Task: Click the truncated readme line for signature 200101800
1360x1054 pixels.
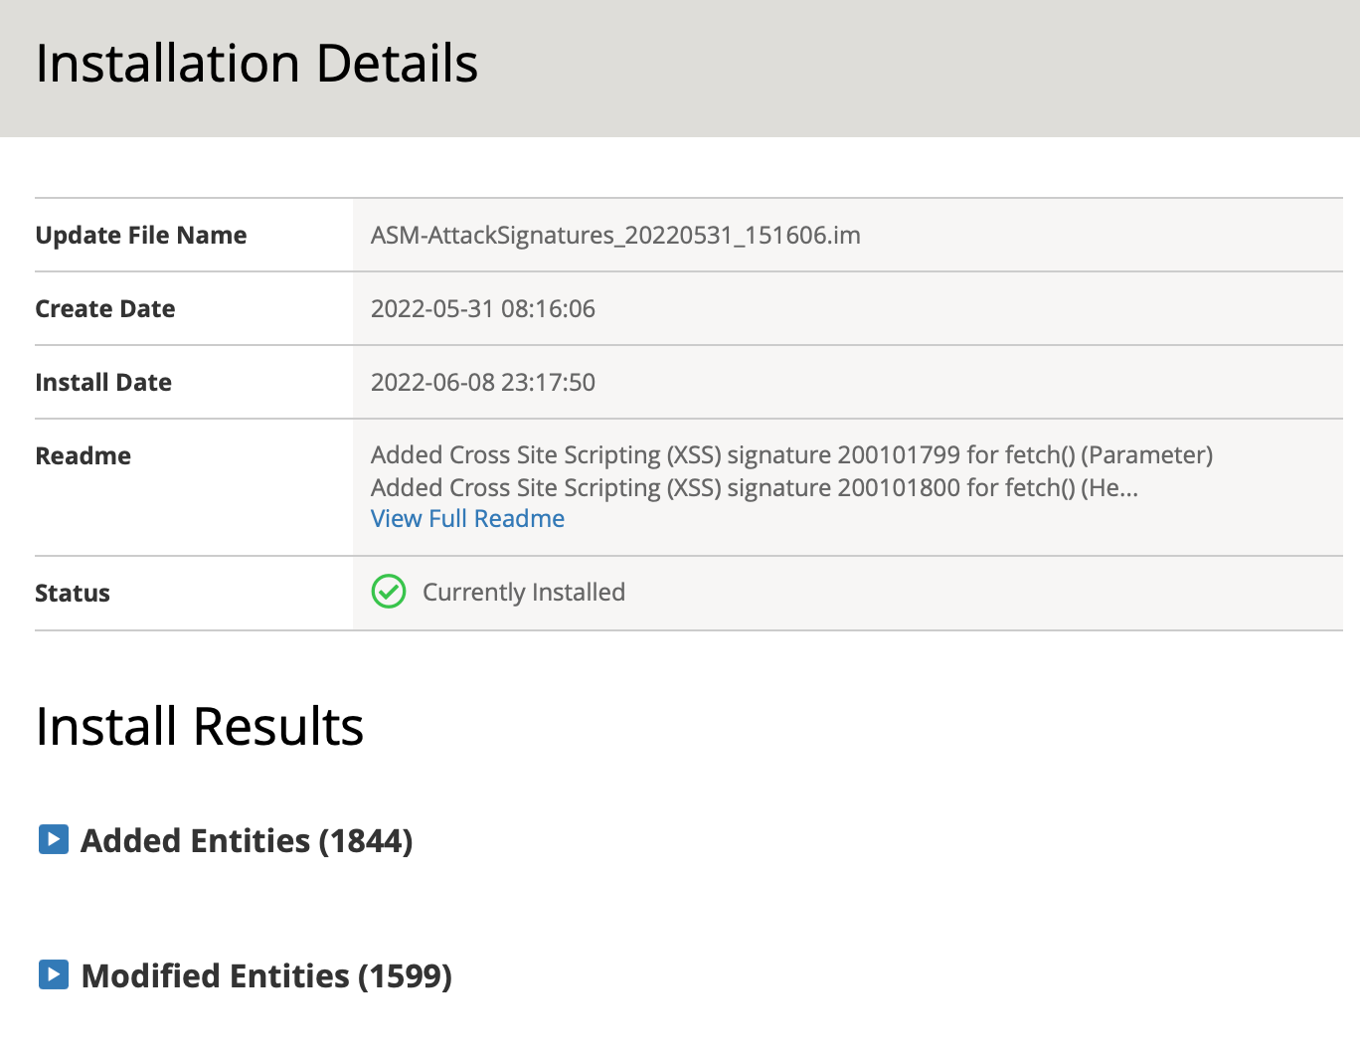Action: [754, 488]
